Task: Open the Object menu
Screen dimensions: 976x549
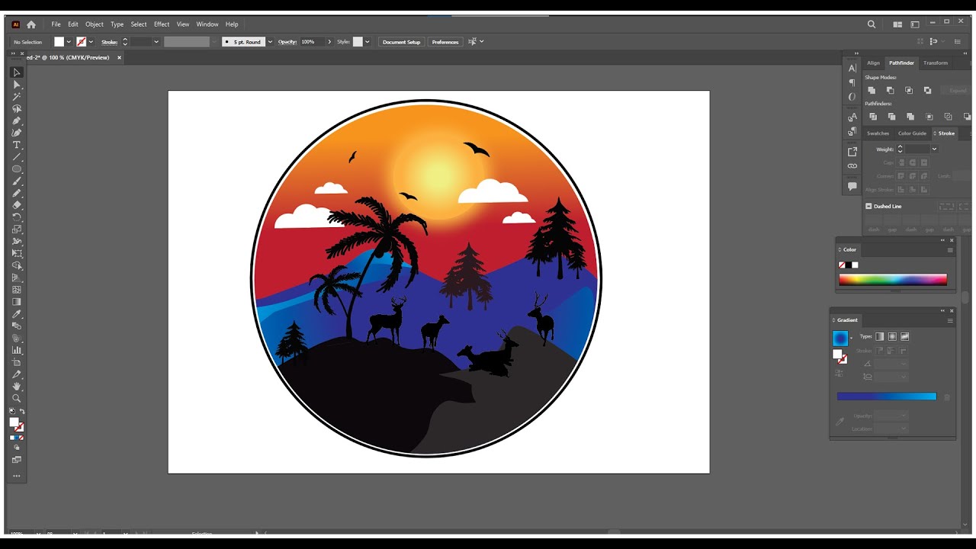Action: 95,24
